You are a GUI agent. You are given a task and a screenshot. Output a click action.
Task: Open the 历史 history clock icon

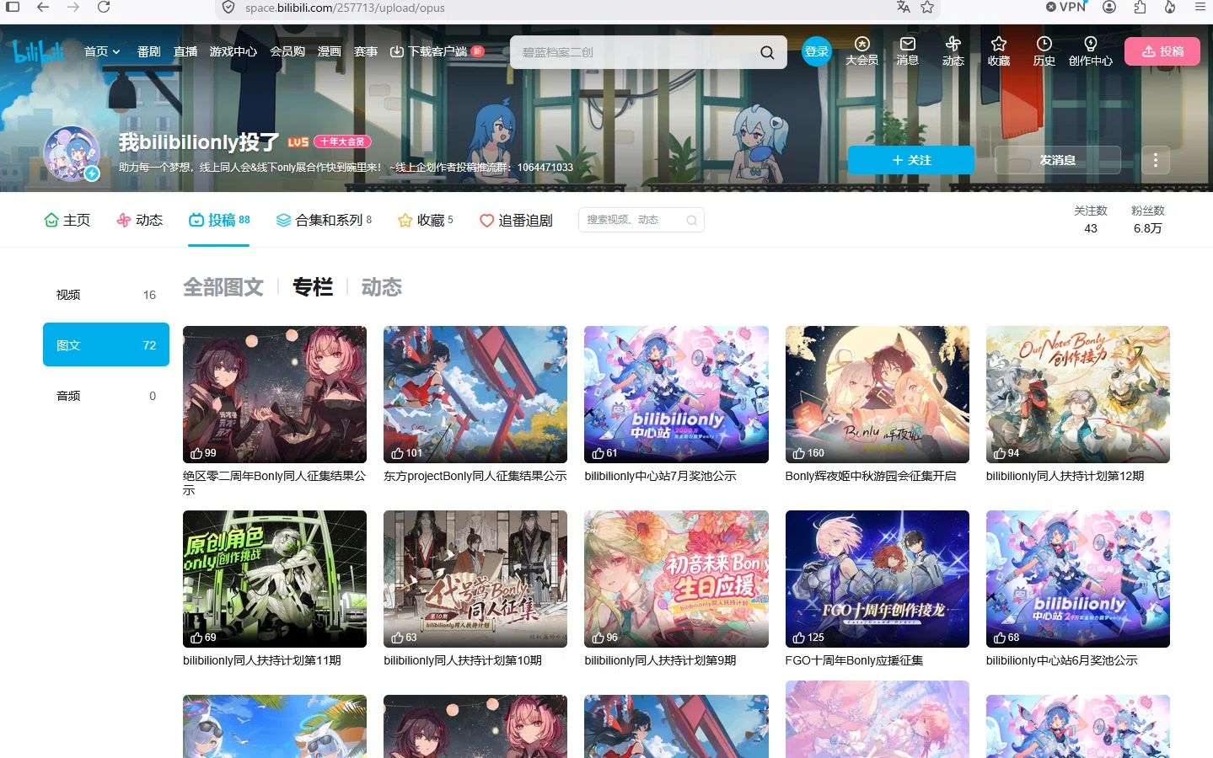(1044, 51)
